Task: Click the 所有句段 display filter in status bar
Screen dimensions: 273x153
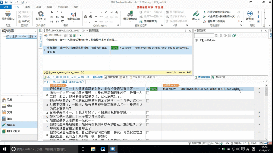Action: click(195, 143)
